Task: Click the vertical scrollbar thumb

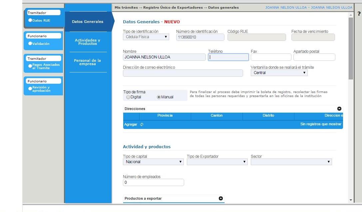Action: [351, 49]
